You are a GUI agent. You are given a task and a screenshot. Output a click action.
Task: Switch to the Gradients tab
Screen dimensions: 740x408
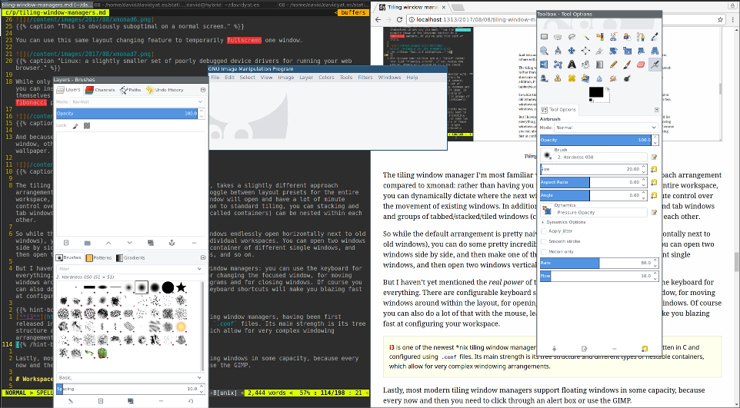(131, 258)
